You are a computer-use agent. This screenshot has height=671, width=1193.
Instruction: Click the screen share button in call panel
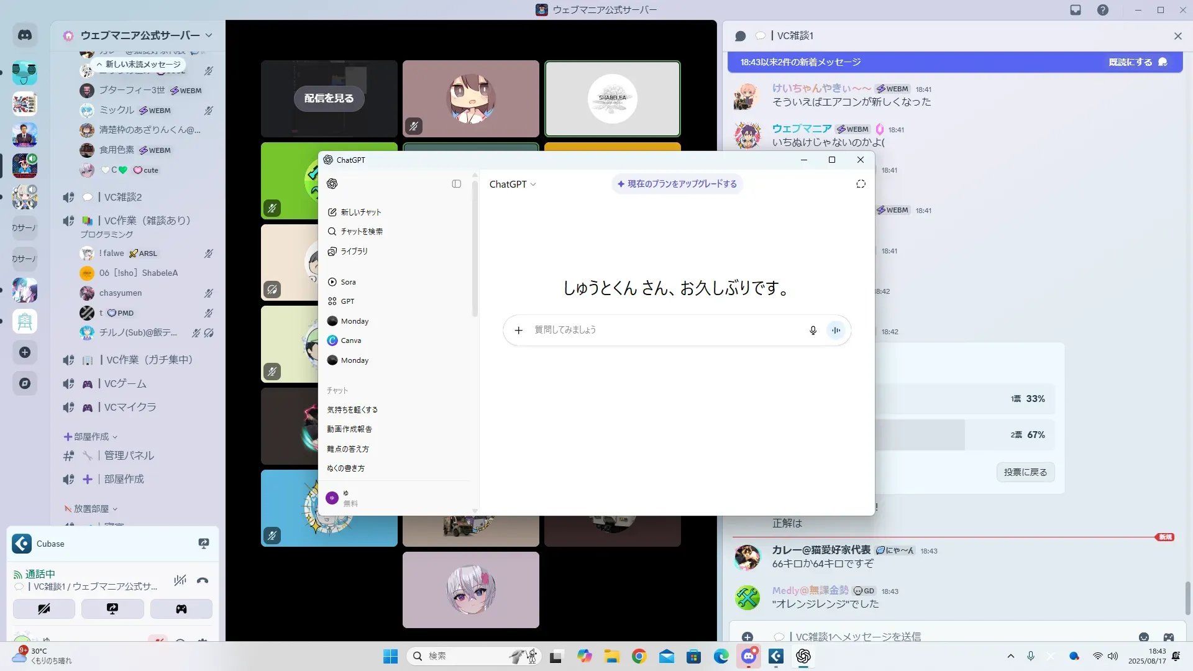click(x=112, y=609)
